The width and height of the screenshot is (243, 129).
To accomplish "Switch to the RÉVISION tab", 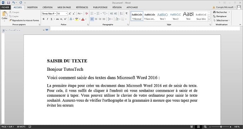I will (117, 7).
